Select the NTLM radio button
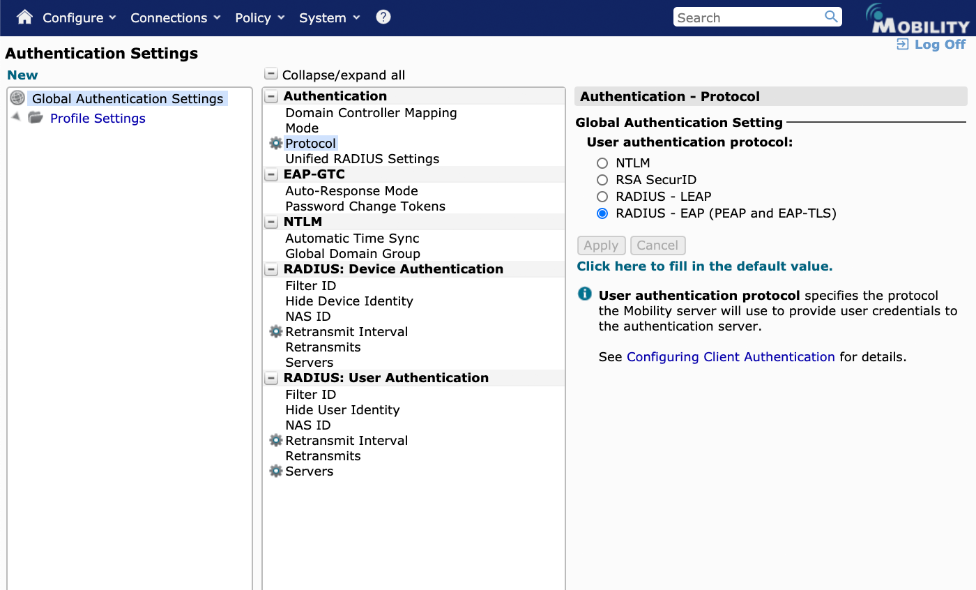The image size is (976, 590). [602, 163]
